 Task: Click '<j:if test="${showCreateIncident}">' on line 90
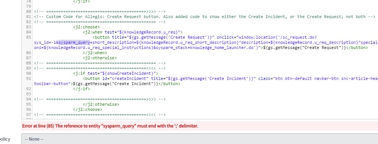116,73
